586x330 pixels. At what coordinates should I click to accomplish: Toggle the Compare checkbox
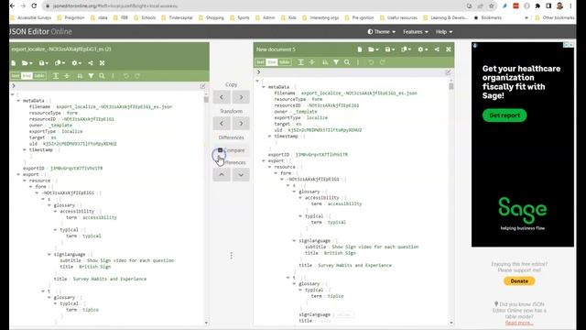click(x=220, y=150)
